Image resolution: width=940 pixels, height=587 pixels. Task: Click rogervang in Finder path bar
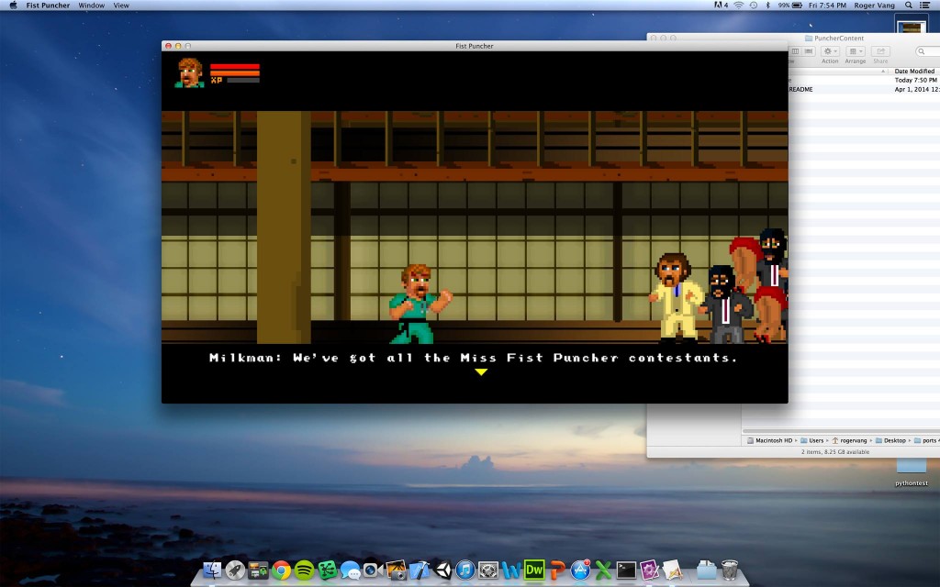click(x=849, y=440)
